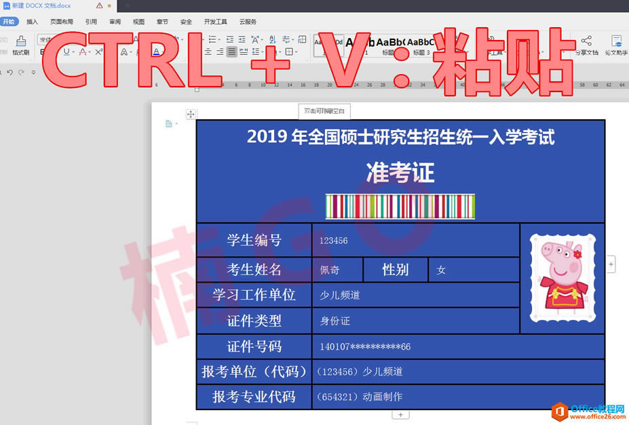The width and height of the screenshot is (629, 425).
Task: Click the 140107**********66 ID number cell
Action: 459,346
